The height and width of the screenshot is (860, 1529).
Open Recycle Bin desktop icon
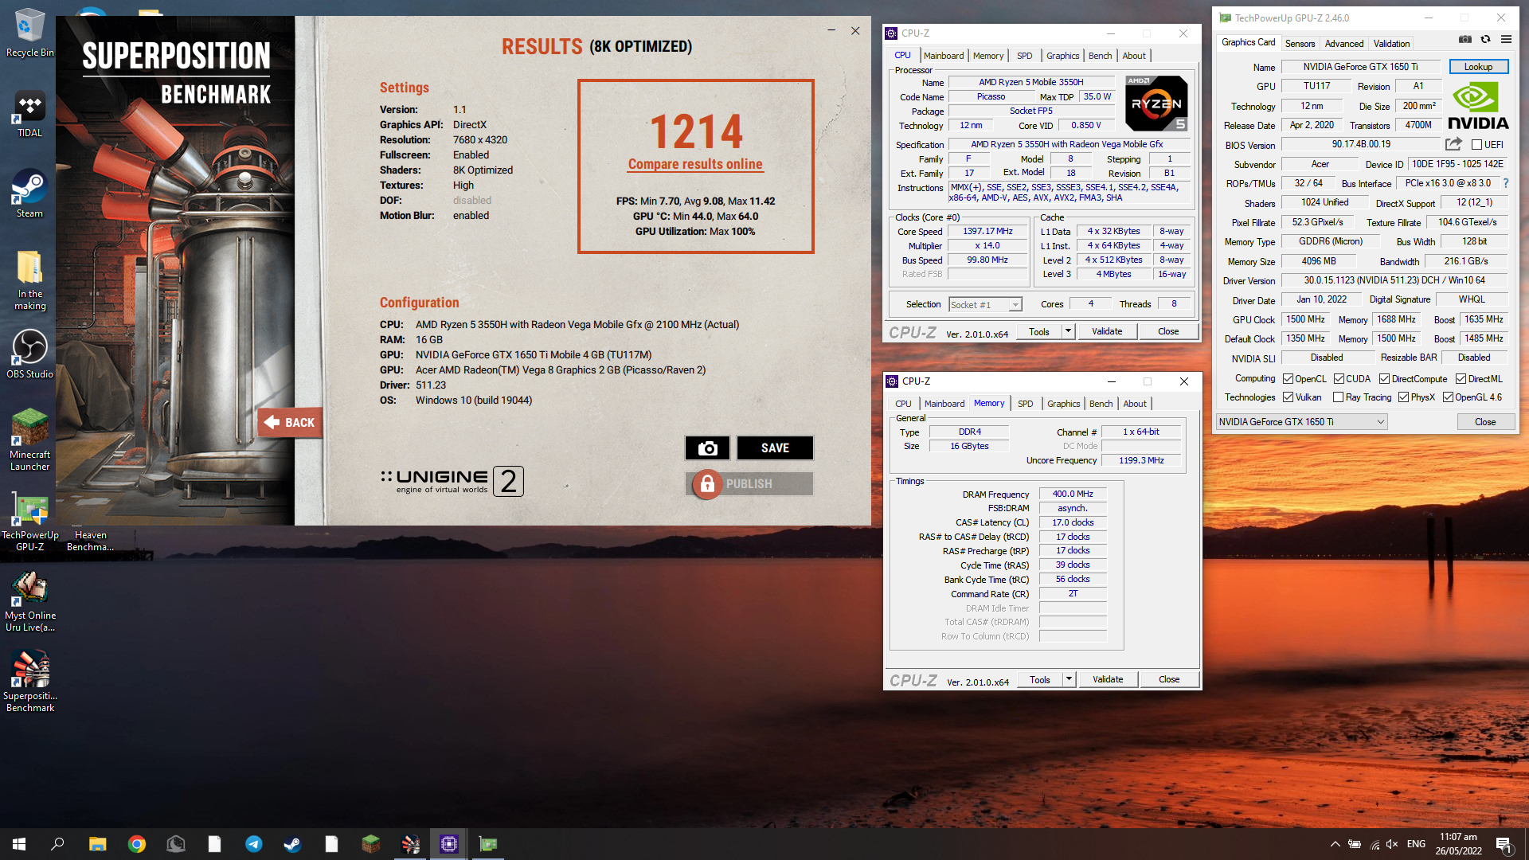(29, 33)
